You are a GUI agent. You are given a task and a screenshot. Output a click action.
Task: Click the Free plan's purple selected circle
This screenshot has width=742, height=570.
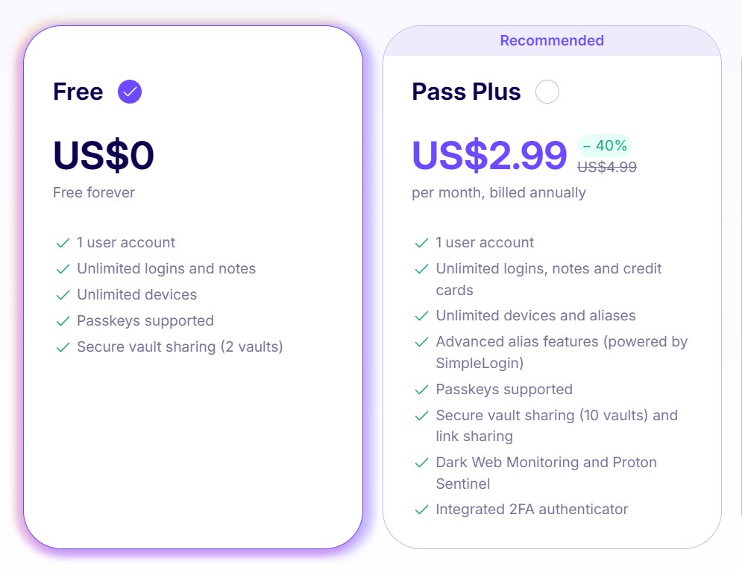[x=130, y=92]
